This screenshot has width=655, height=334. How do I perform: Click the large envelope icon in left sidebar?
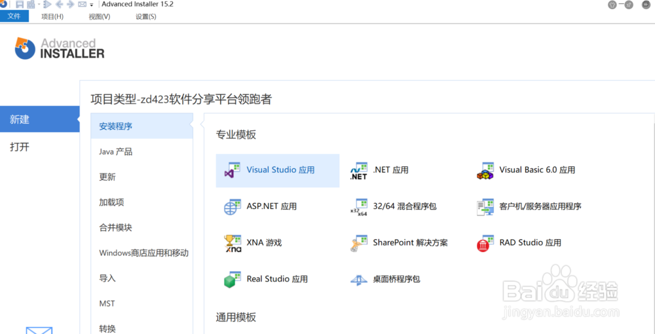coord(39,330)
